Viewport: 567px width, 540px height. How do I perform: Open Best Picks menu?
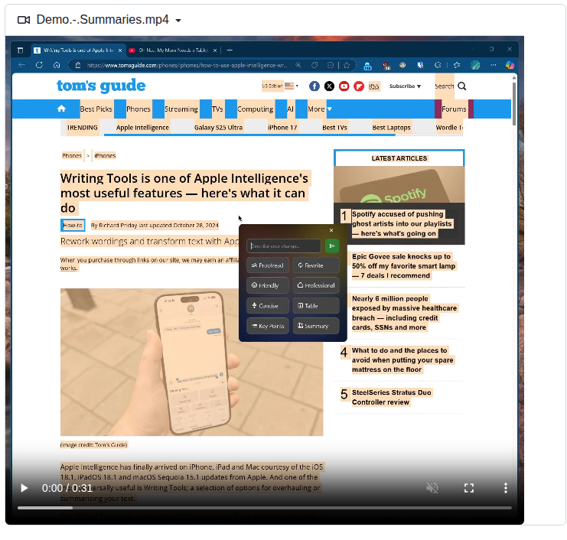[x=96, y=109]
